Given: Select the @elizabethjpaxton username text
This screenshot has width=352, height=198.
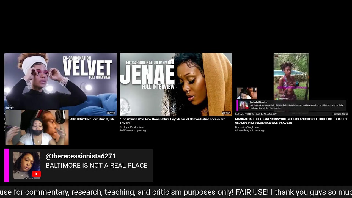Looking at the screenshot, I should pos(258,102).
